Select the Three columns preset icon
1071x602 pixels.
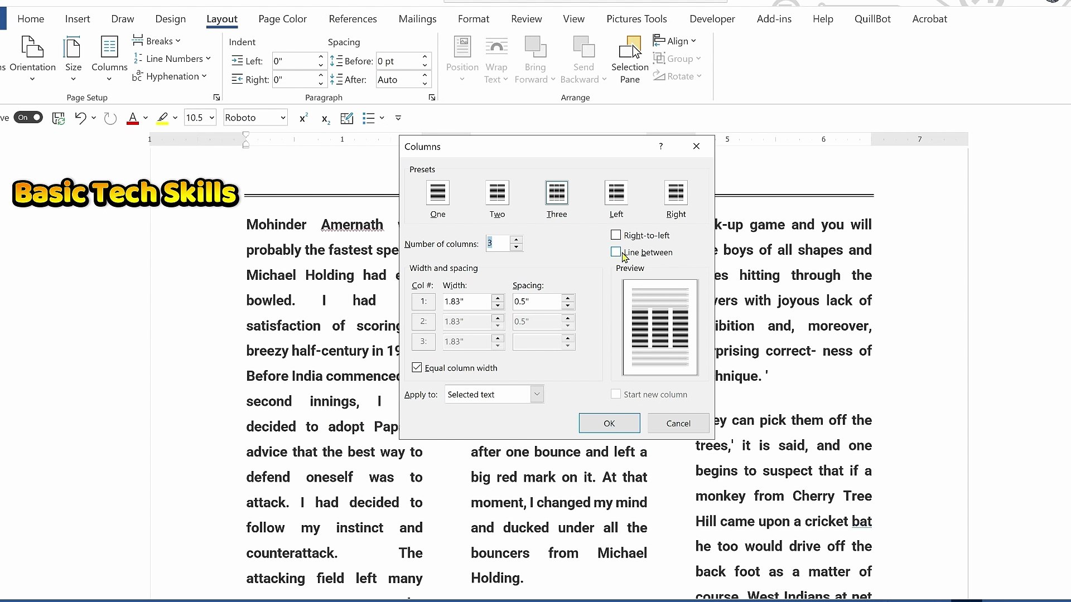(x=556, y=193)
